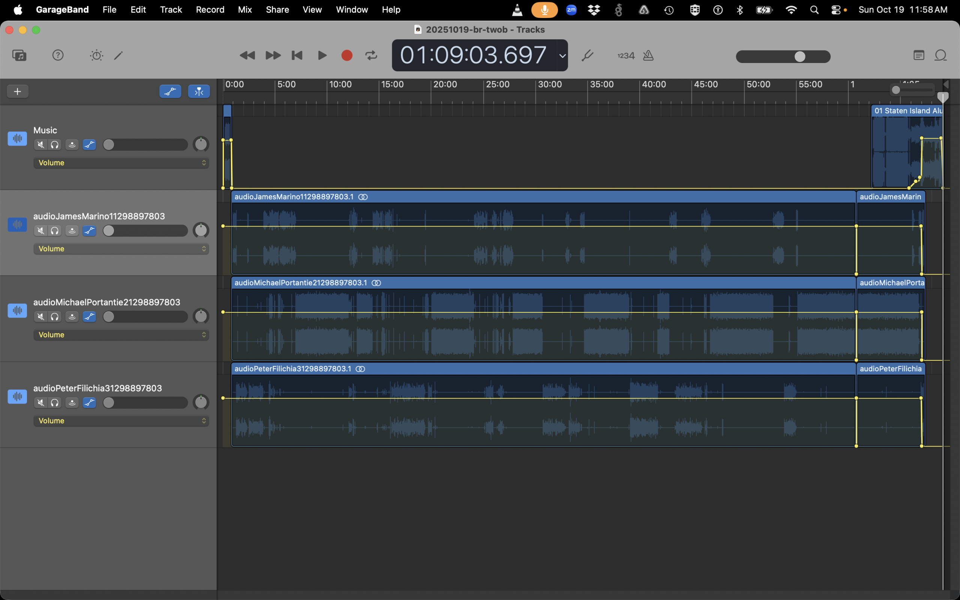Open the Library panel icon

pyautogui.click(x=19, y=55)
